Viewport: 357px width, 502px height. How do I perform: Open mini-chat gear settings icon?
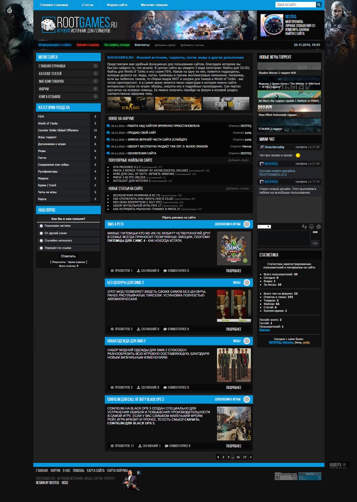pyautogui.click(x=318, y=227)
